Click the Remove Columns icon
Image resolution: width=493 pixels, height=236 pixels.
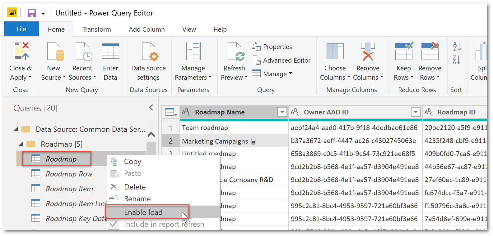point(368,51)
